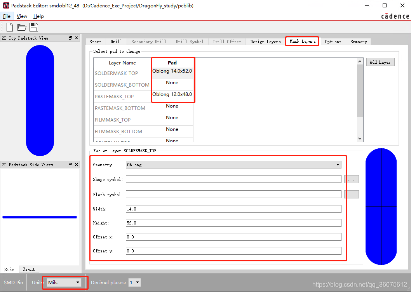Screen dimensions: 411x292
Task: Expand the Decimal places dropdown
Action: pyautogui.click(x=134, y=282)
